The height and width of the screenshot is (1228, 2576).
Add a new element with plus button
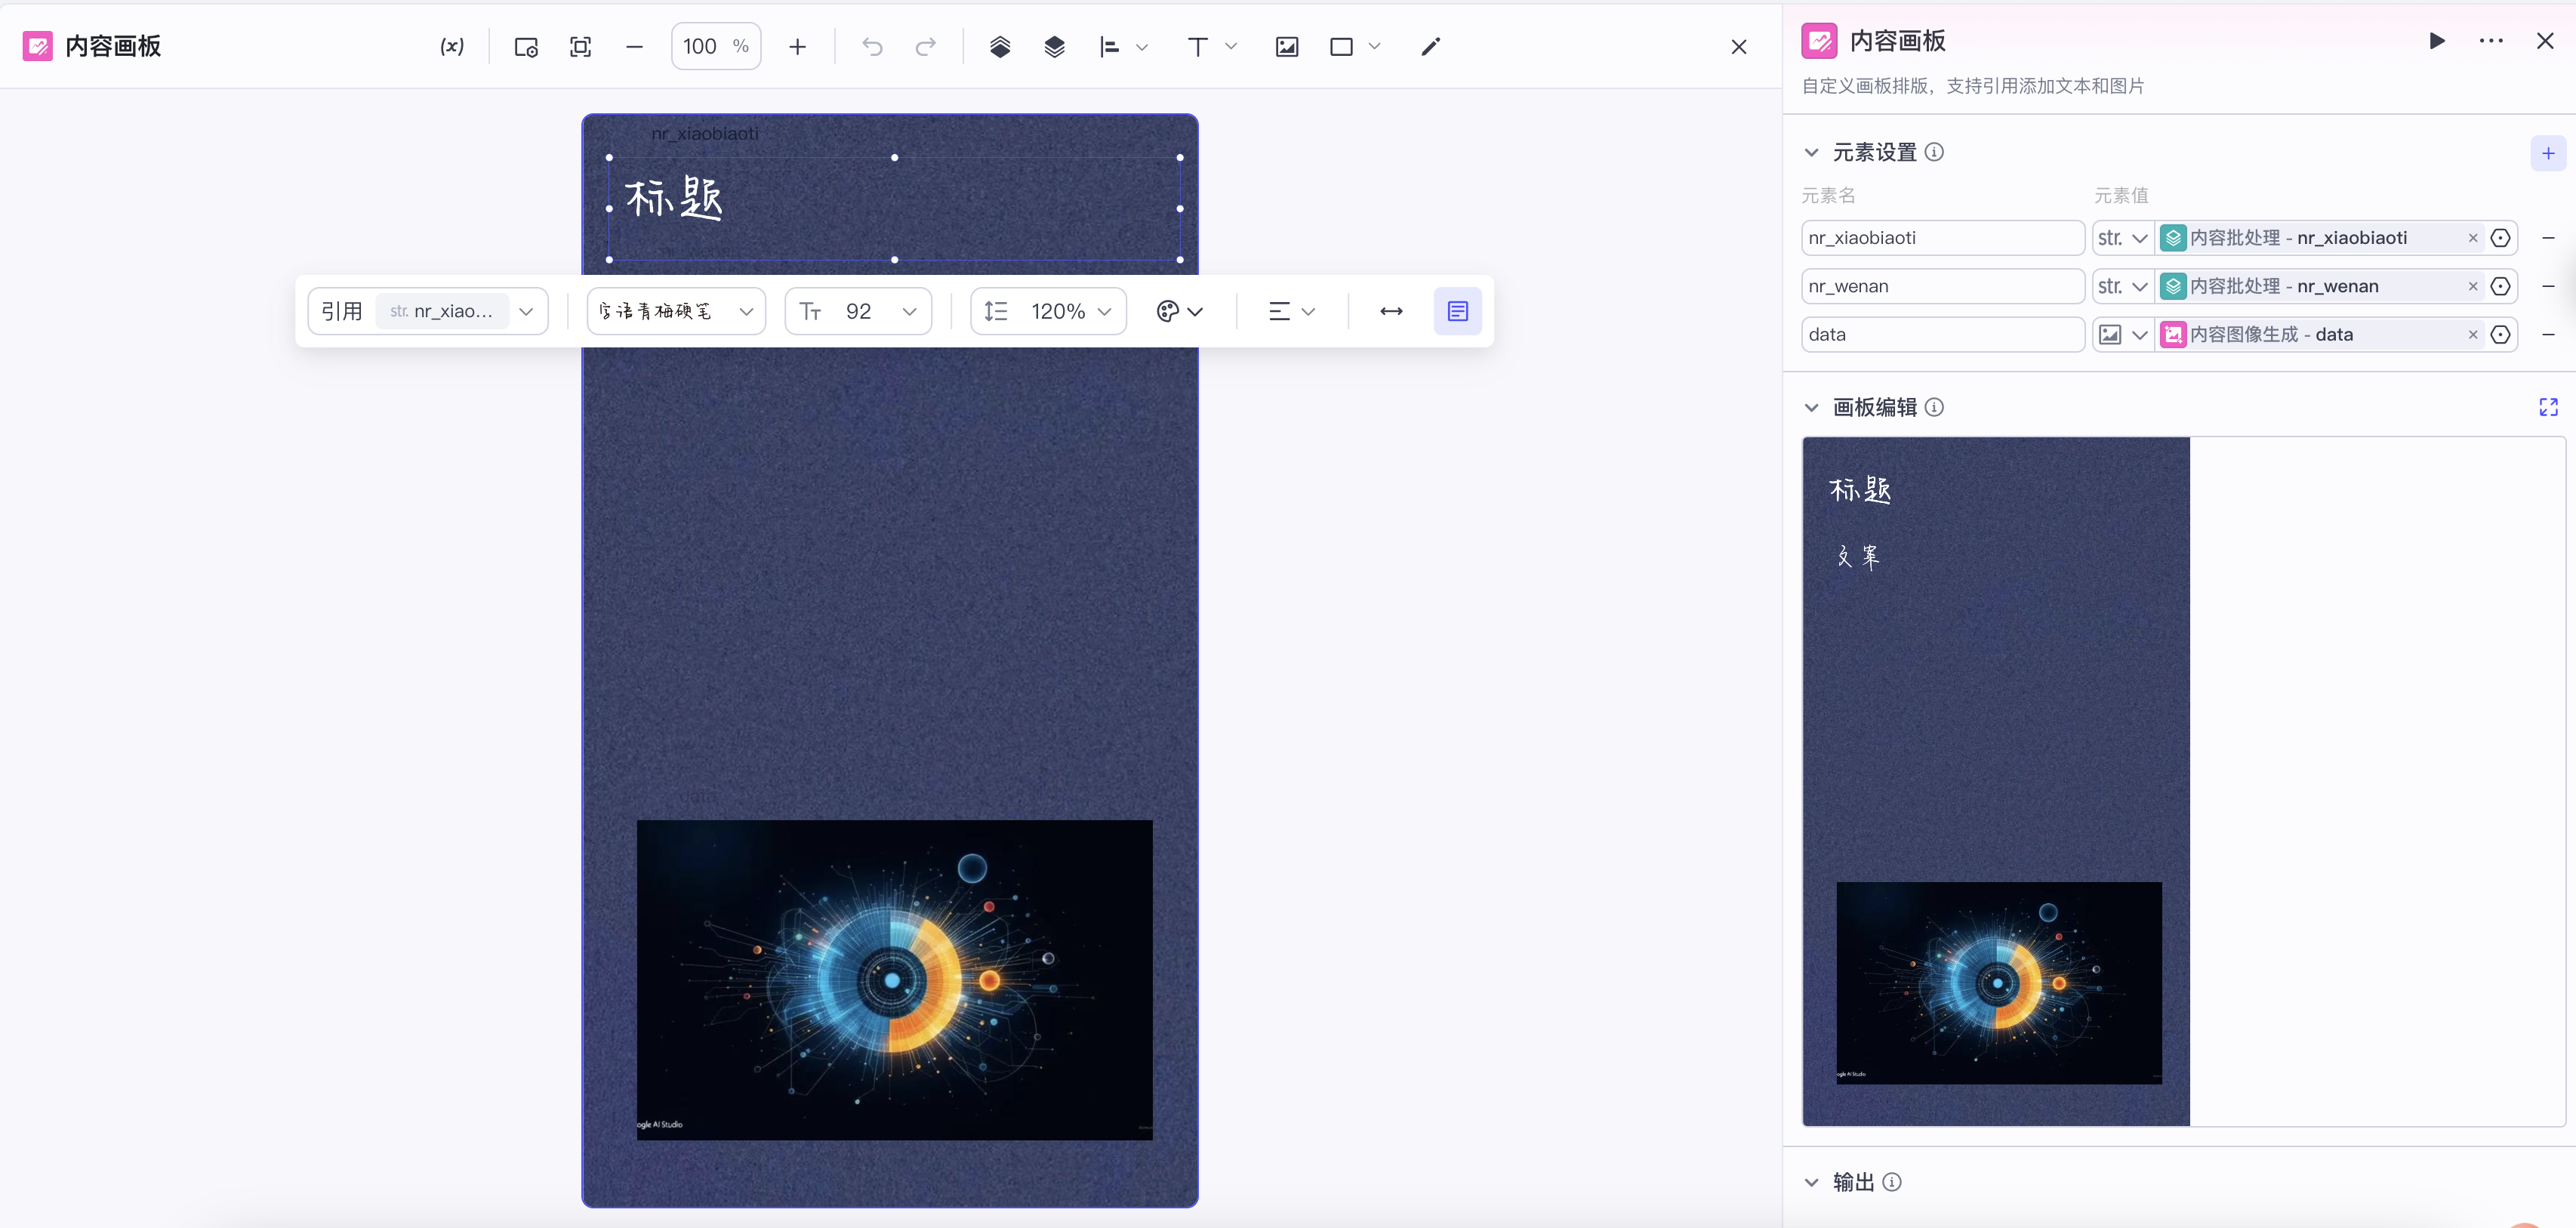(2547, 153)
